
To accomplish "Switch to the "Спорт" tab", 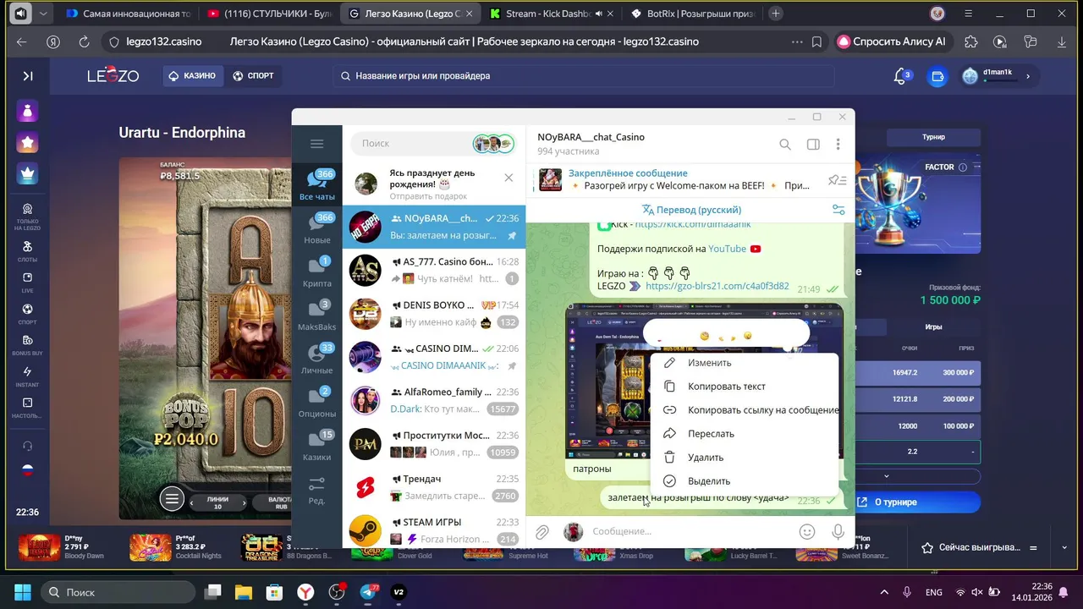I will click(x=253, y=76).
